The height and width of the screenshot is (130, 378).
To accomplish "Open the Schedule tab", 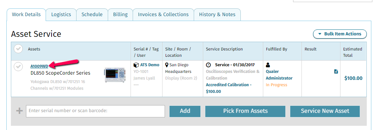I will [x=92, y=14].
